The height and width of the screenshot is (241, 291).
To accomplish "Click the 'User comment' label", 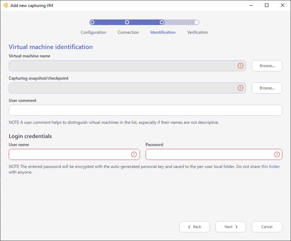I will (x=23, y=101).
